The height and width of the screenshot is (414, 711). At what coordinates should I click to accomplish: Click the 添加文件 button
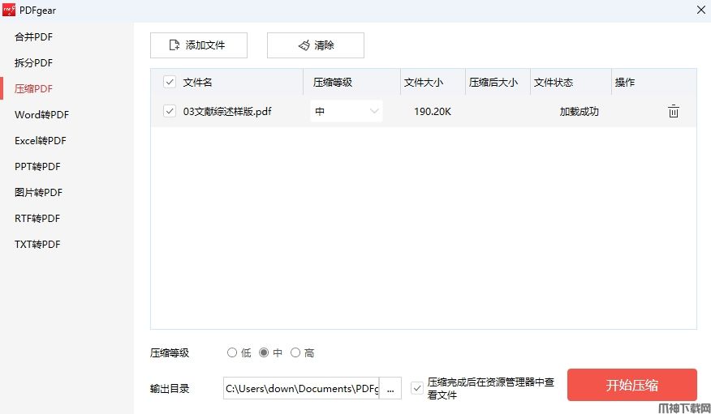pyautogui.click(x=199, y=45)
